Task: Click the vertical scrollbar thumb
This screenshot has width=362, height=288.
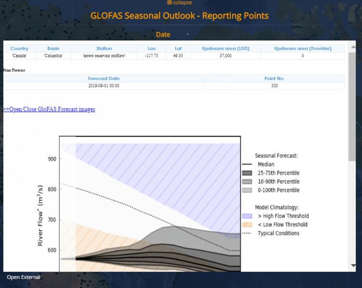Action: tap(352, 106)
